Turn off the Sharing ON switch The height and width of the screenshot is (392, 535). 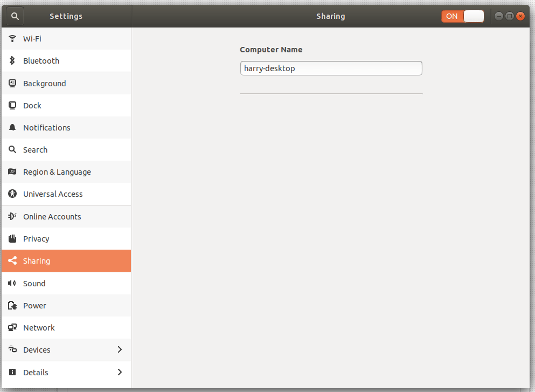coord(462,16)
